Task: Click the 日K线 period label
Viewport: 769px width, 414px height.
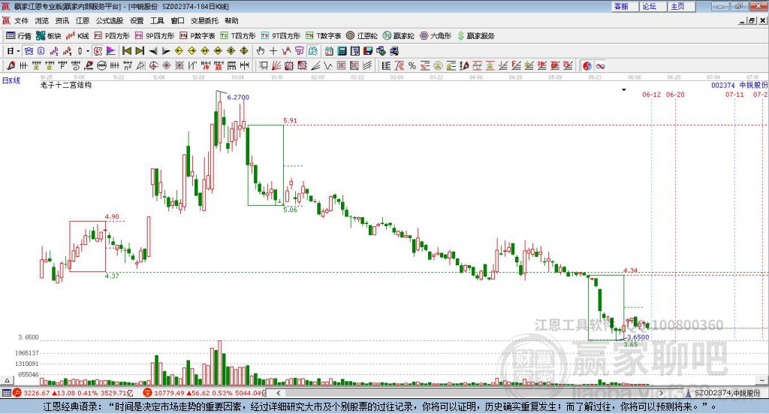Action: 11,80
